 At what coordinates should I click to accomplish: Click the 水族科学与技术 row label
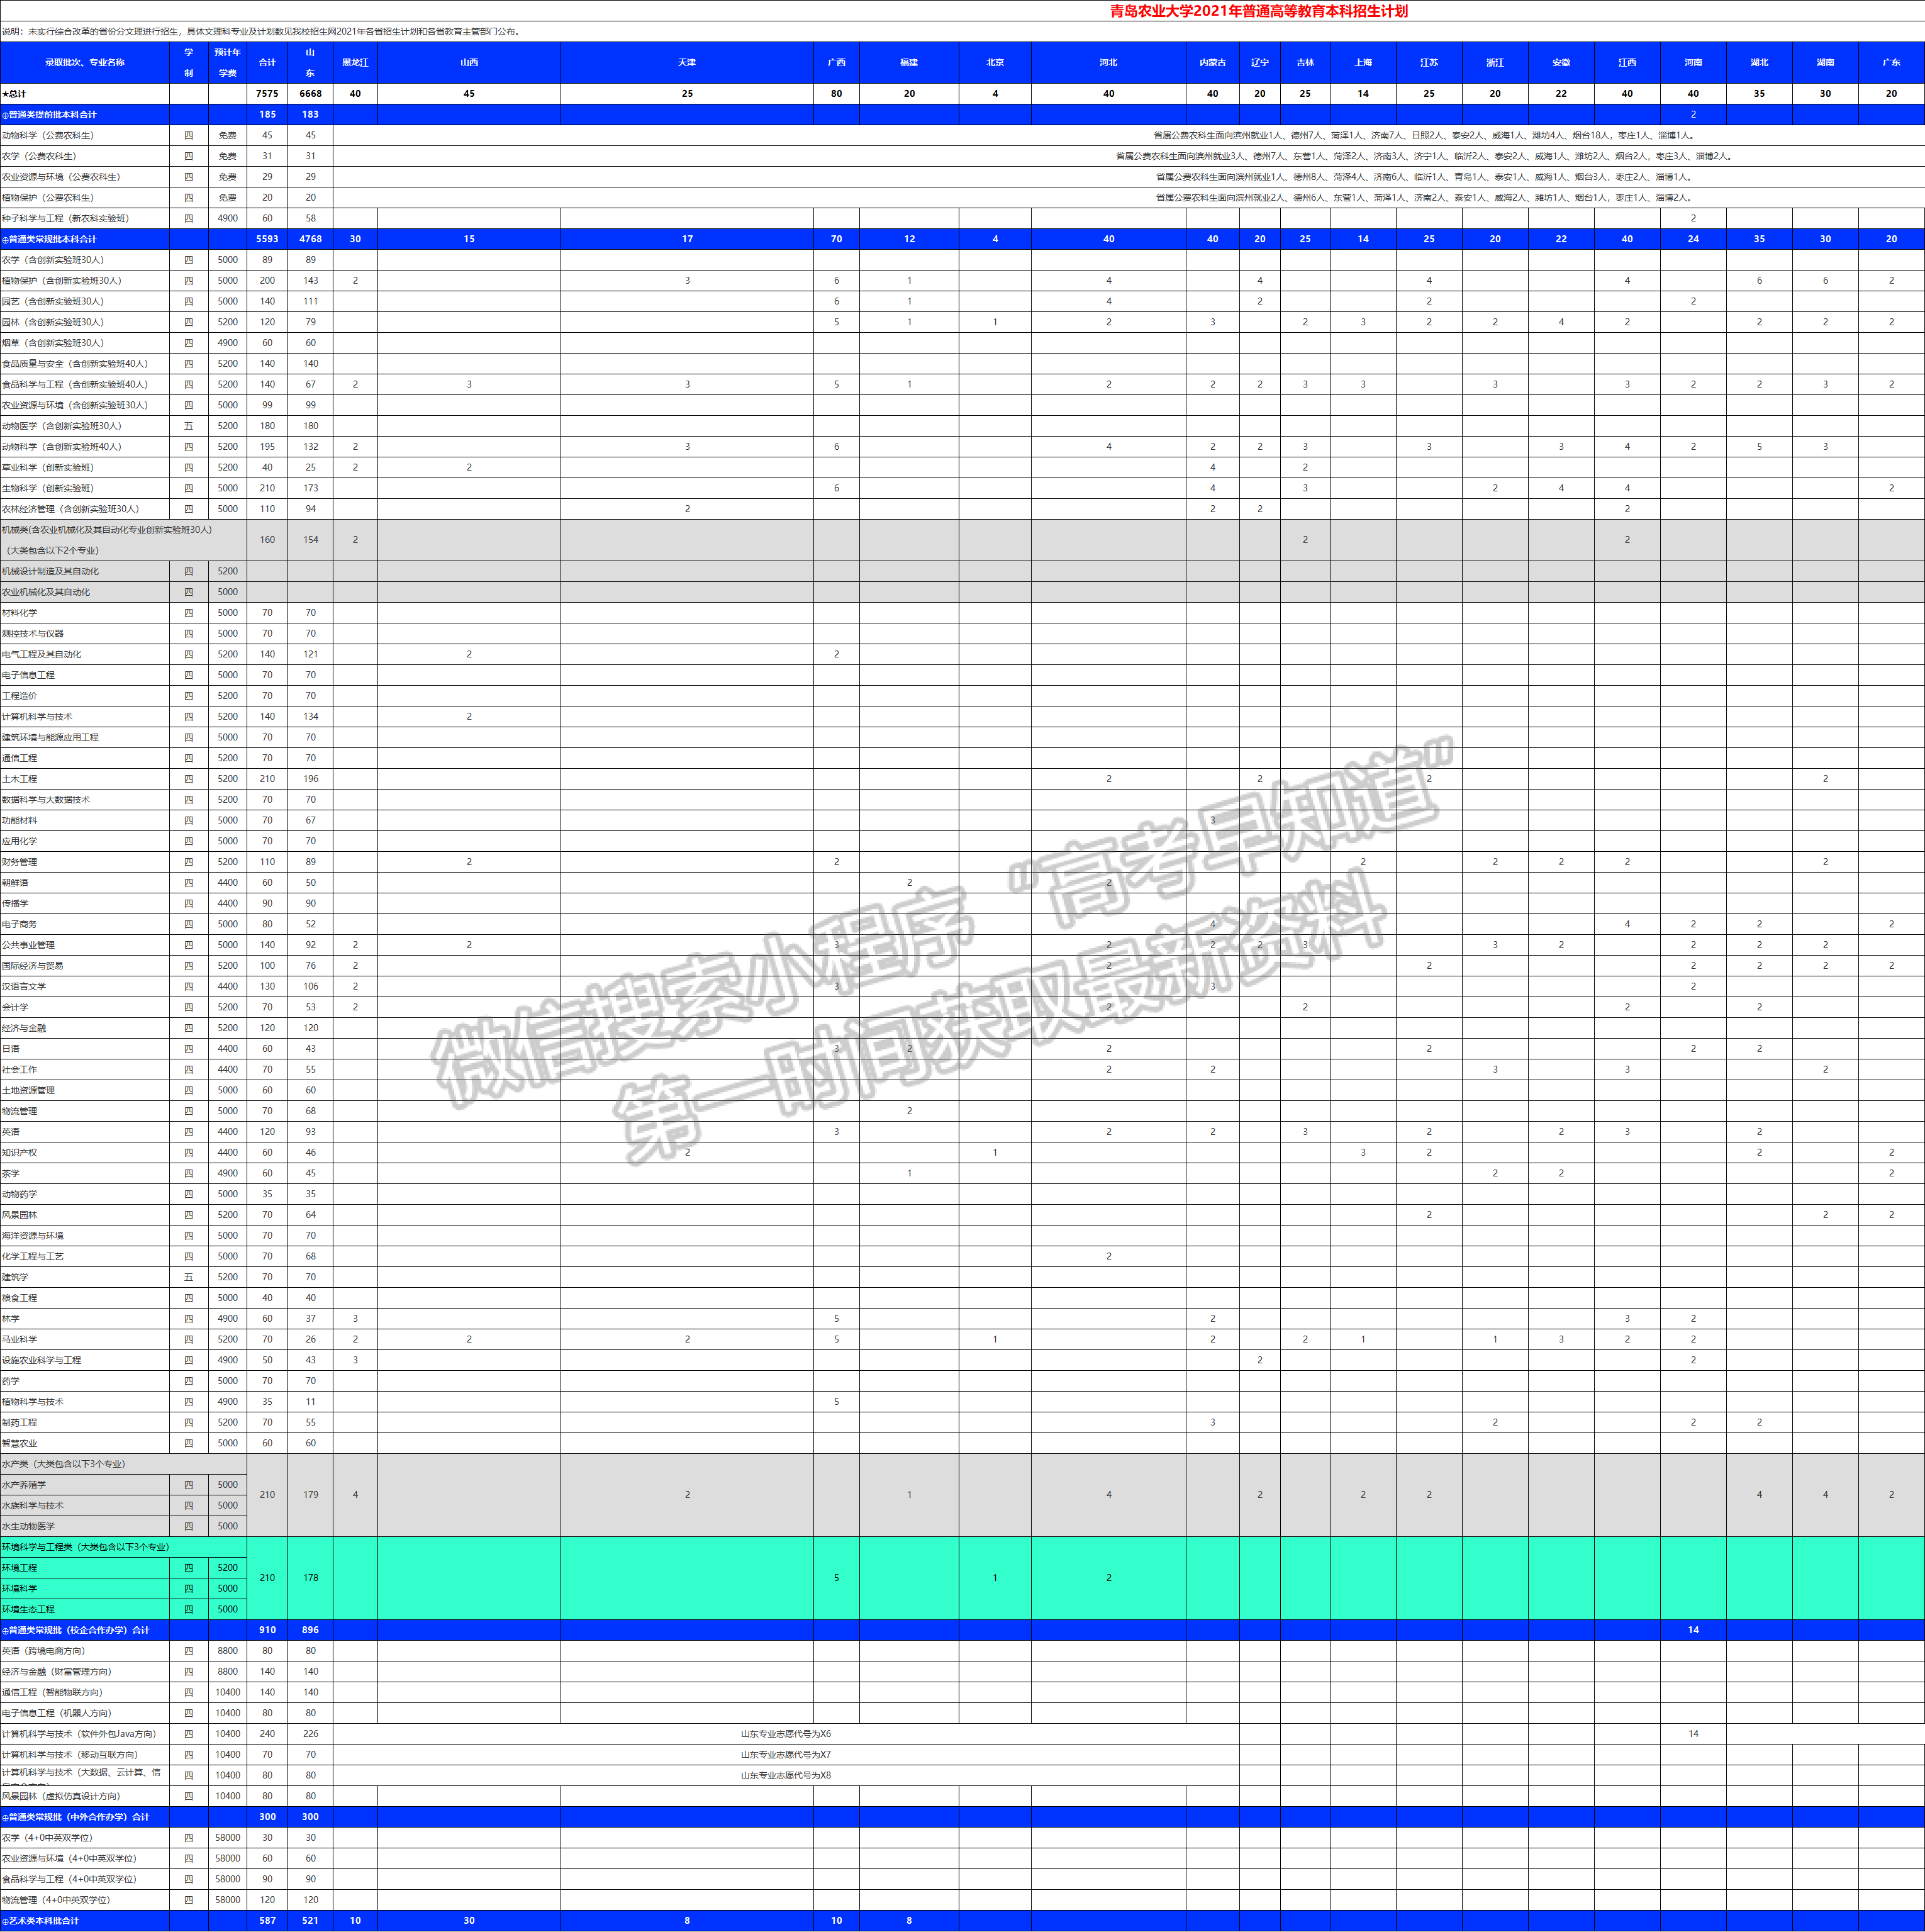(33, 1506)
